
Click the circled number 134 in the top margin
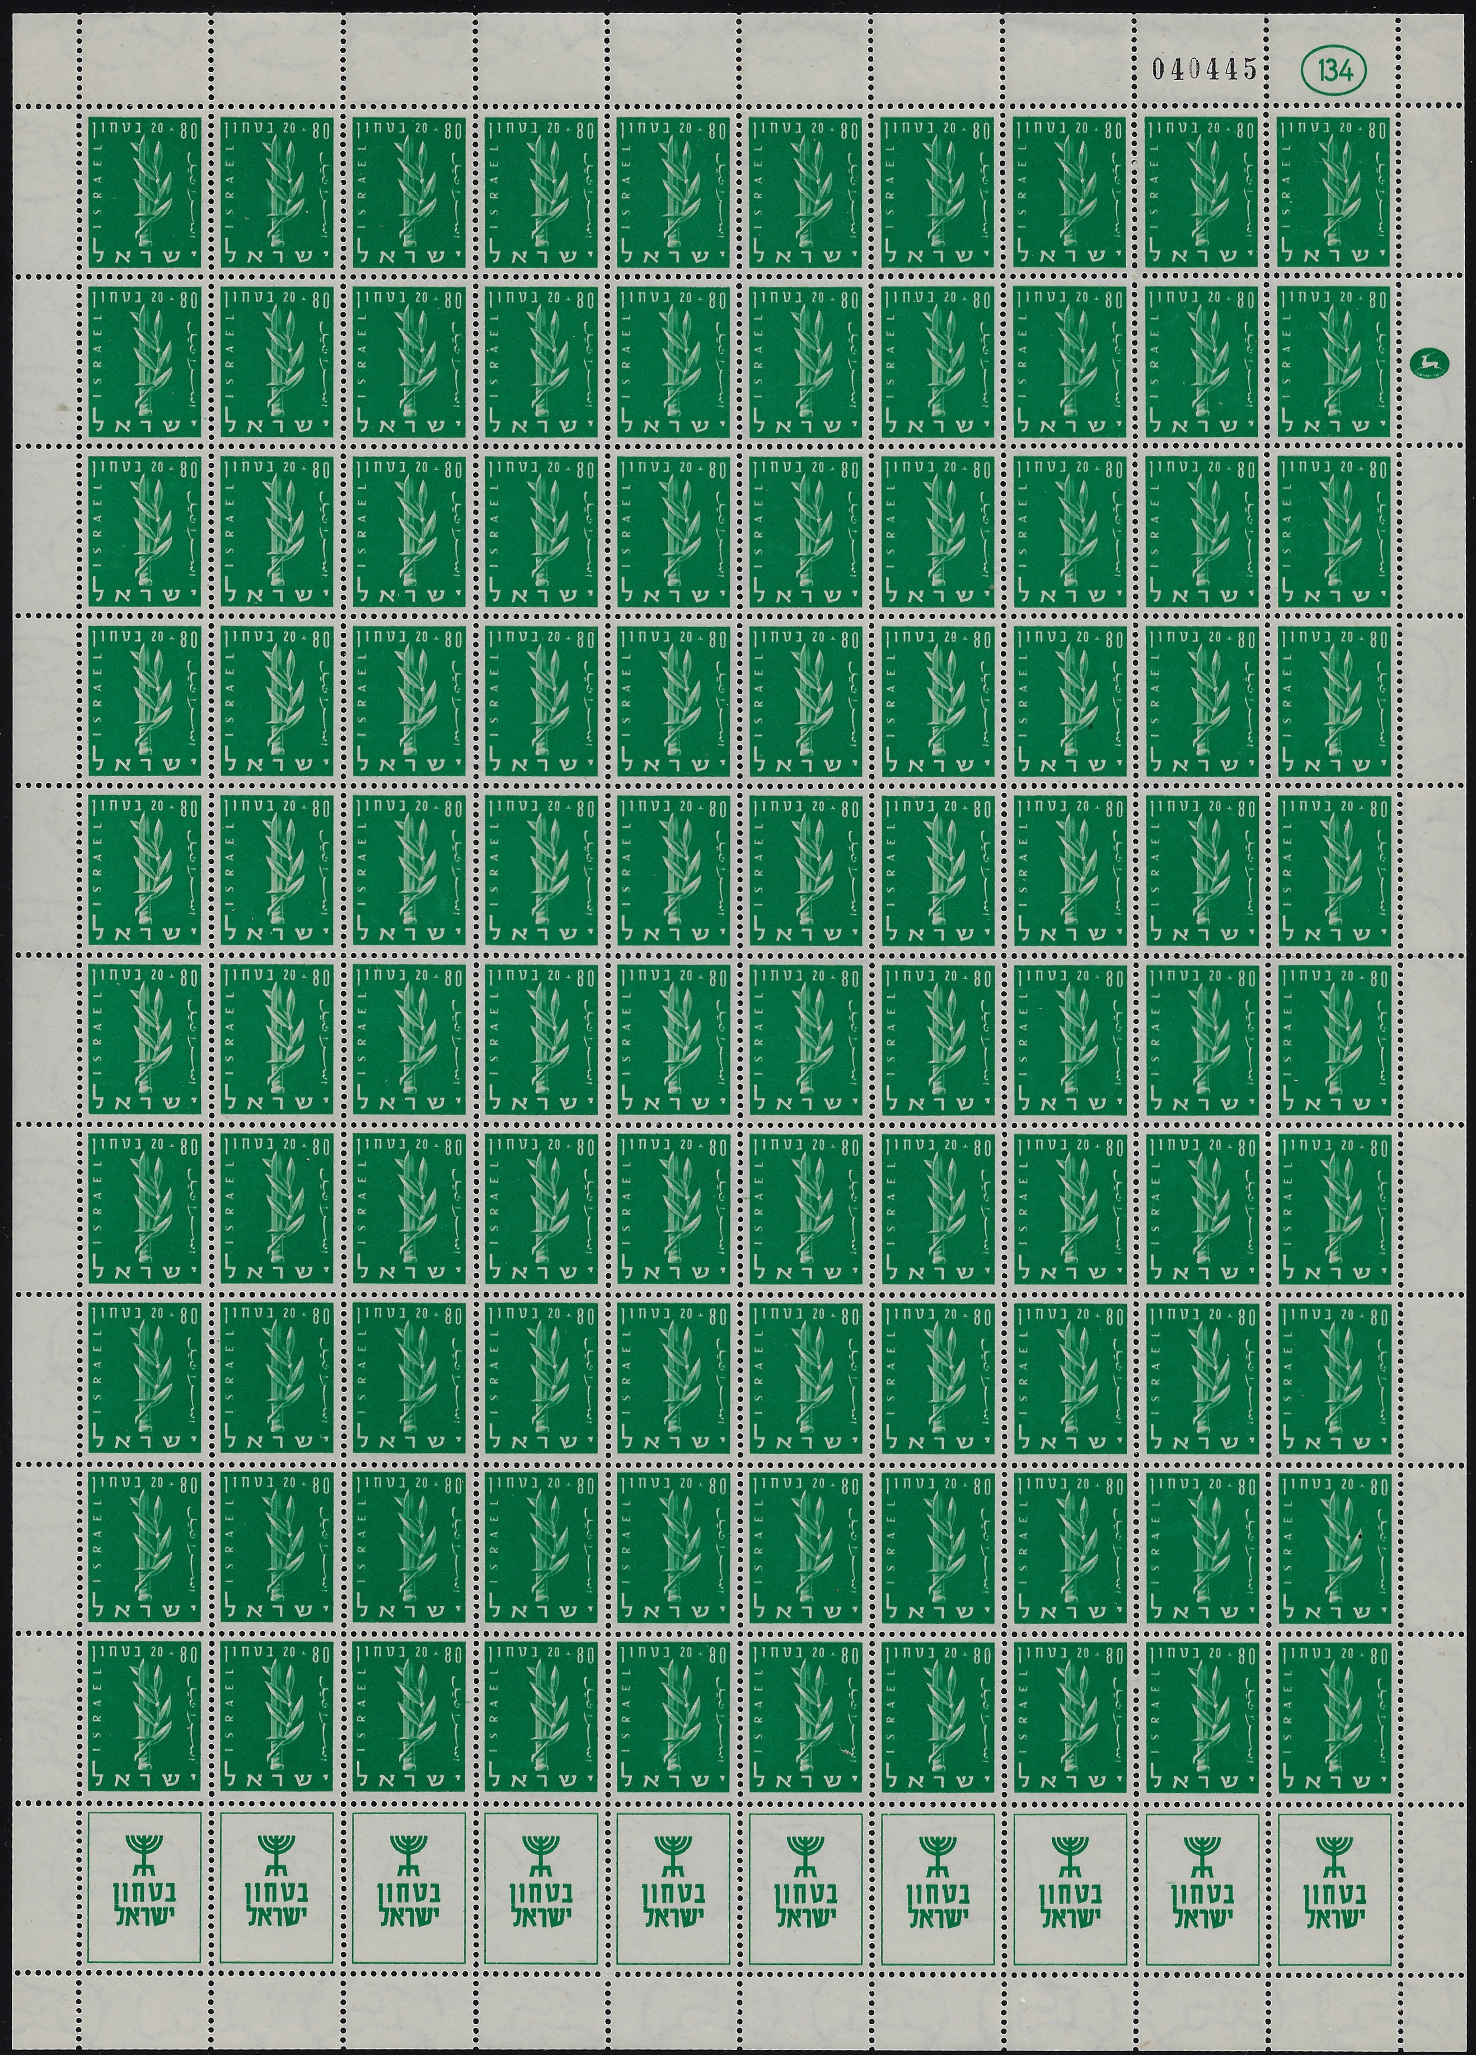pyautogui.click(x=1333, y=69)
